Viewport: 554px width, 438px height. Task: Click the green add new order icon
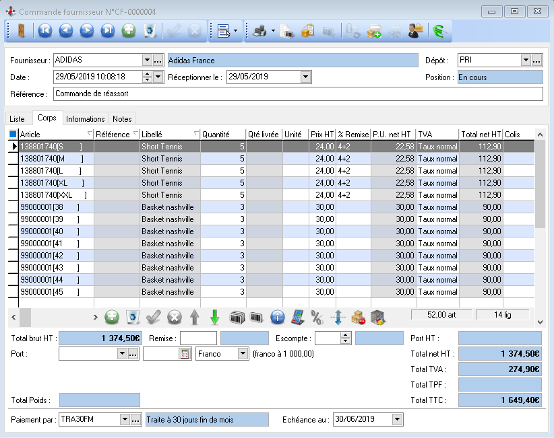(x=129, y=30)
